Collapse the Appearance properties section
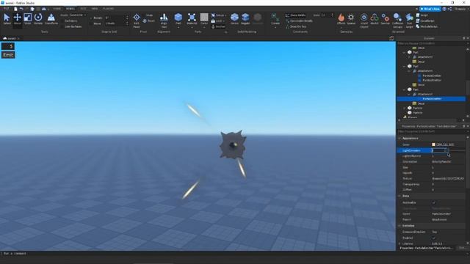 tap(399, 139)
